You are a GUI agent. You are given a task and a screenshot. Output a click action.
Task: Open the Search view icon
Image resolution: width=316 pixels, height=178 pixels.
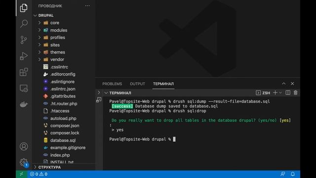pyautogui.click(x=24, y=24)
